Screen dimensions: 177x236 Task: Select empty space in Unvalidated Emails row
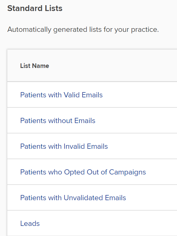pyautogui.click(x=151, y=198)
